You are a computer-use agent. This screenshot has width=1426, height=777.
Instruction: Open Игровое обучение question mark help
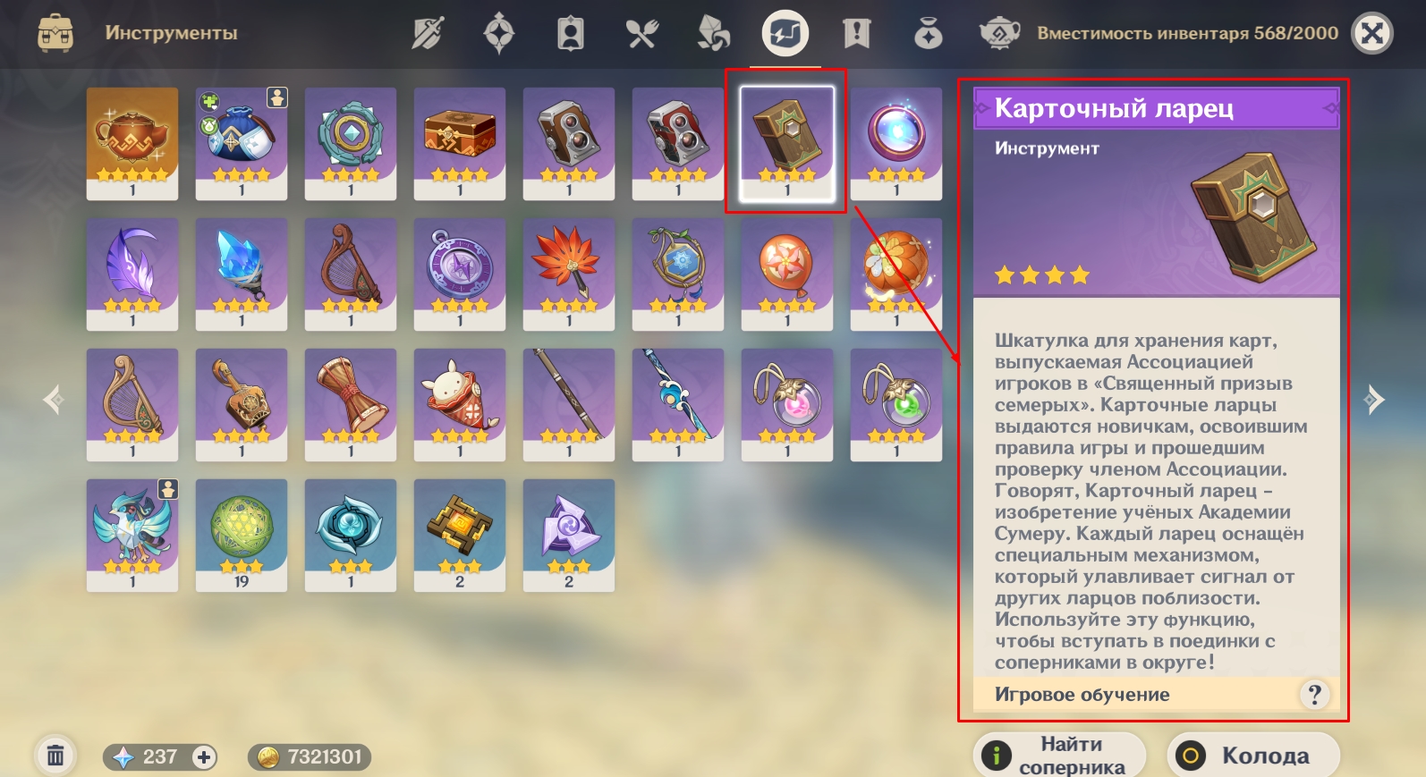click(x=1314, y=695)
